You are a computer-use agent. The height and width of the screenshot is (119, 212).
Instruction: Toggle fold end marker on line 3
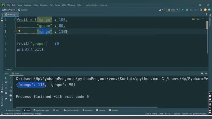pyautogui.click(x=15, y=32)
